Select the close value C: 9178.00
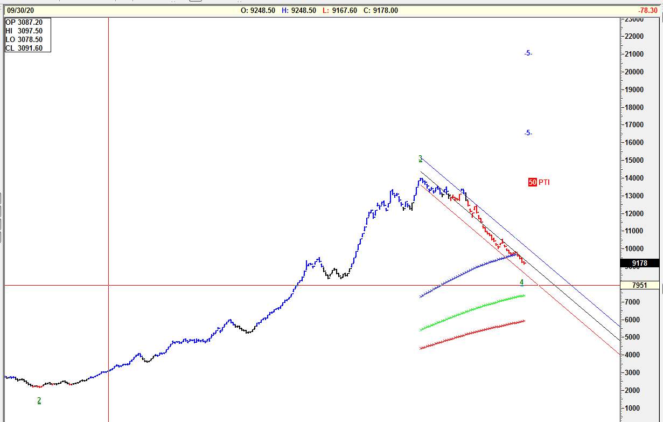663x422 pixels. [x=381, y=10]
